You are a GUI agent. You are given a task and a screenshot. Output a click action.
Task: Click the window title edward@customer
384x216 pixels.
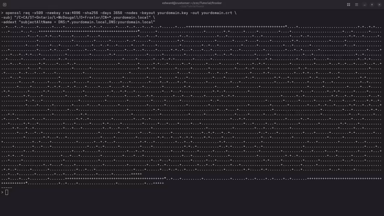192,3
